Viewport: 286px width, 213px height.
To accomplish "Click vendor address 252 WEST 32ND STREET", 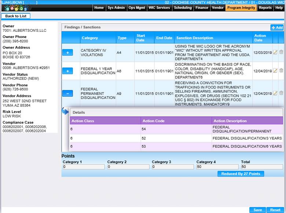I will [25, 101].
